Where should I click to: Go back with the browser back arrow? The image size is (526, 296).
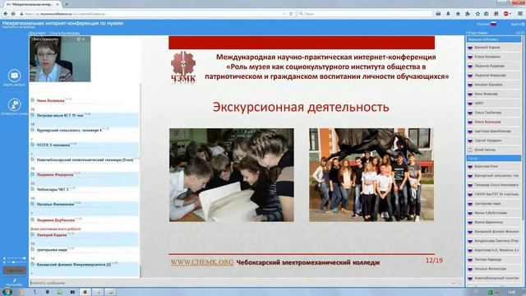(6, 14)
